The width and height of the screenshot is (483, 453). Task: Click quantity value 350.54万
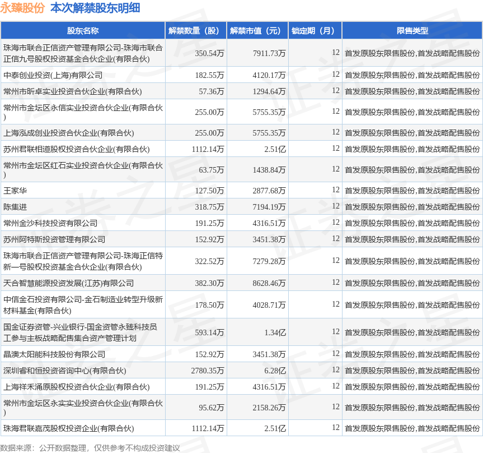209,53
